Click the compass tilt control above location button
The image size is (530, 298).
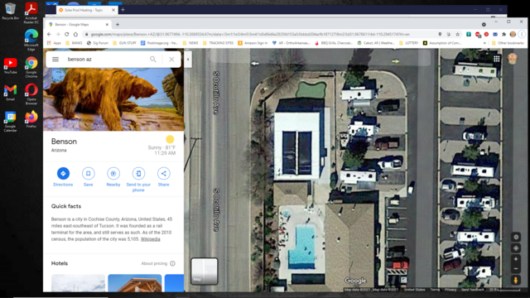(516, 238)
